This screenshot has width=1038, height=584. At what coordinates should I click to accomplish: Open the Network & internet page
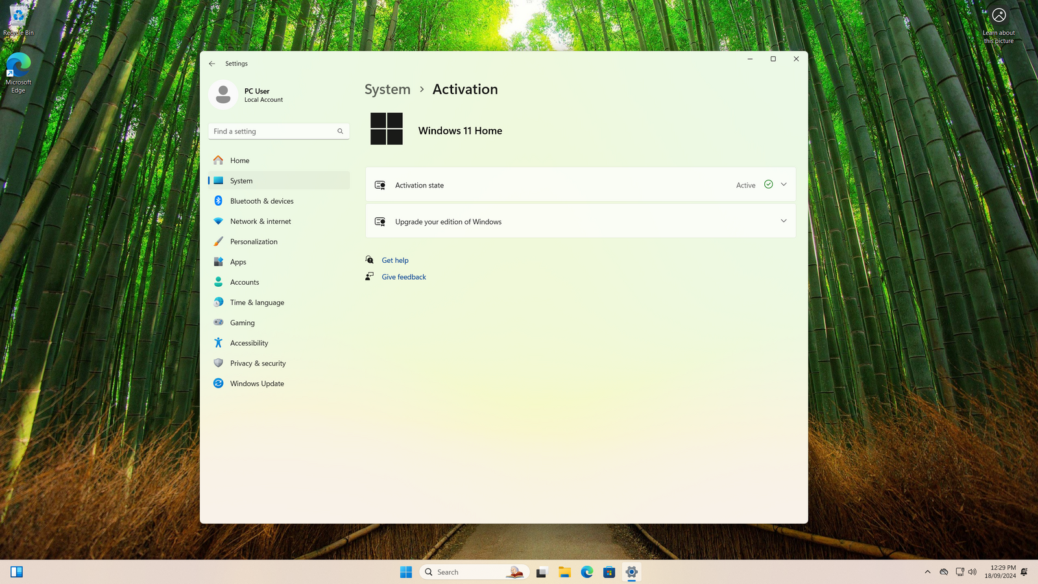279,221
